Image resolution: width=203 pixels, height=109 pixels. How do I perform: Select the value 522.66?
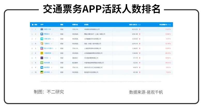[x=135, y=63]
